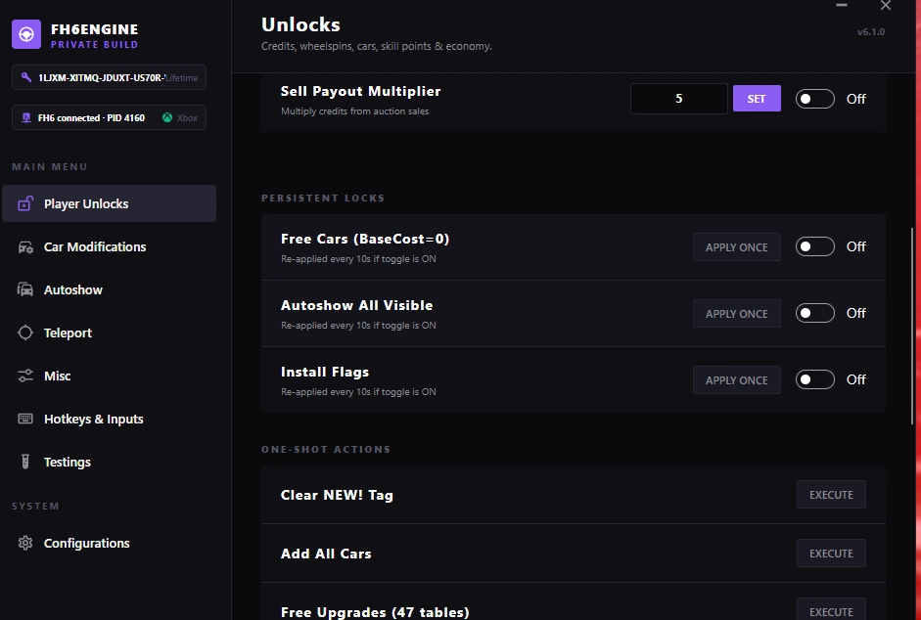The width and height of the screenshot is (921, 620).
Task: Execute the Add All Cars action
Action: point(831,554)
